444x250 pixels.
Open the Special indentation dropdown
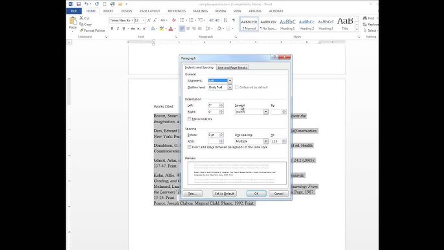(x=251, y=111)
